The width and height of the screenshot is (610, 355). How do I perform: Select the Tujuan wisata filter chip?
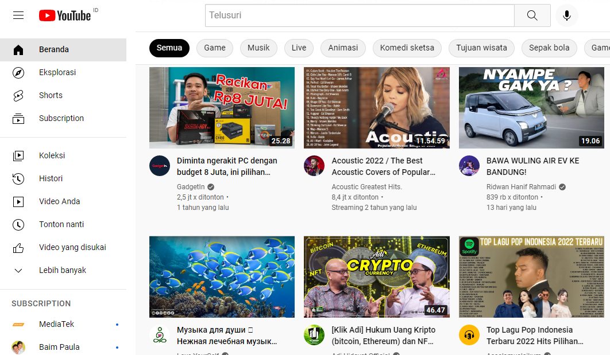(x=481, y=48)
